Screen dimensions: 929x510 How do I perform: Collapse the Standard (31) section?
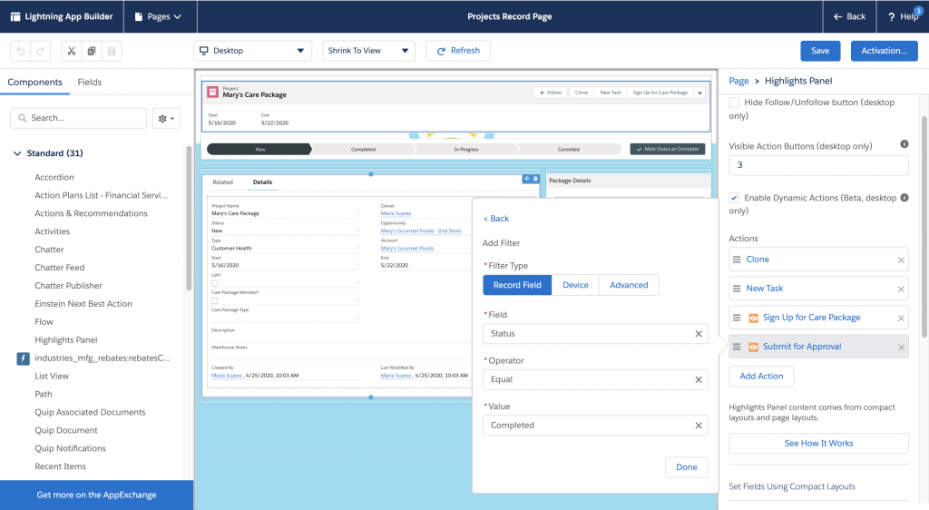click(17, 153)
